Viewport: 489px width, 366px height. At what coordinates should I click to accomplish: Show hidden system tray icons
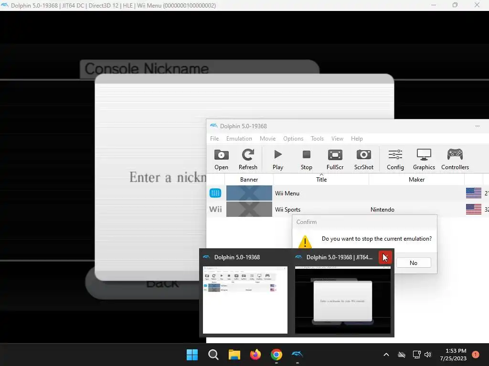click(386, 355)
